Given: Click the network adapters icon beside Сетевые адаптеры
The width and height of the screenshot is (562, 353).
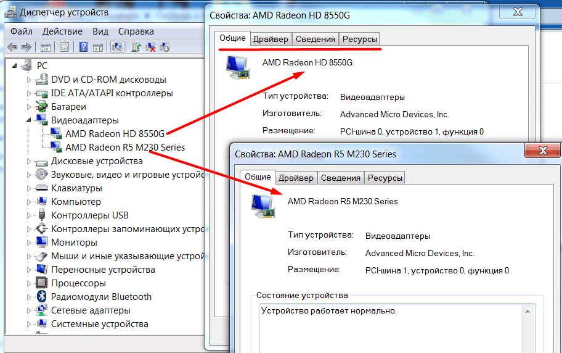Looking at the screenshot, I should click(x=41, y=310).
